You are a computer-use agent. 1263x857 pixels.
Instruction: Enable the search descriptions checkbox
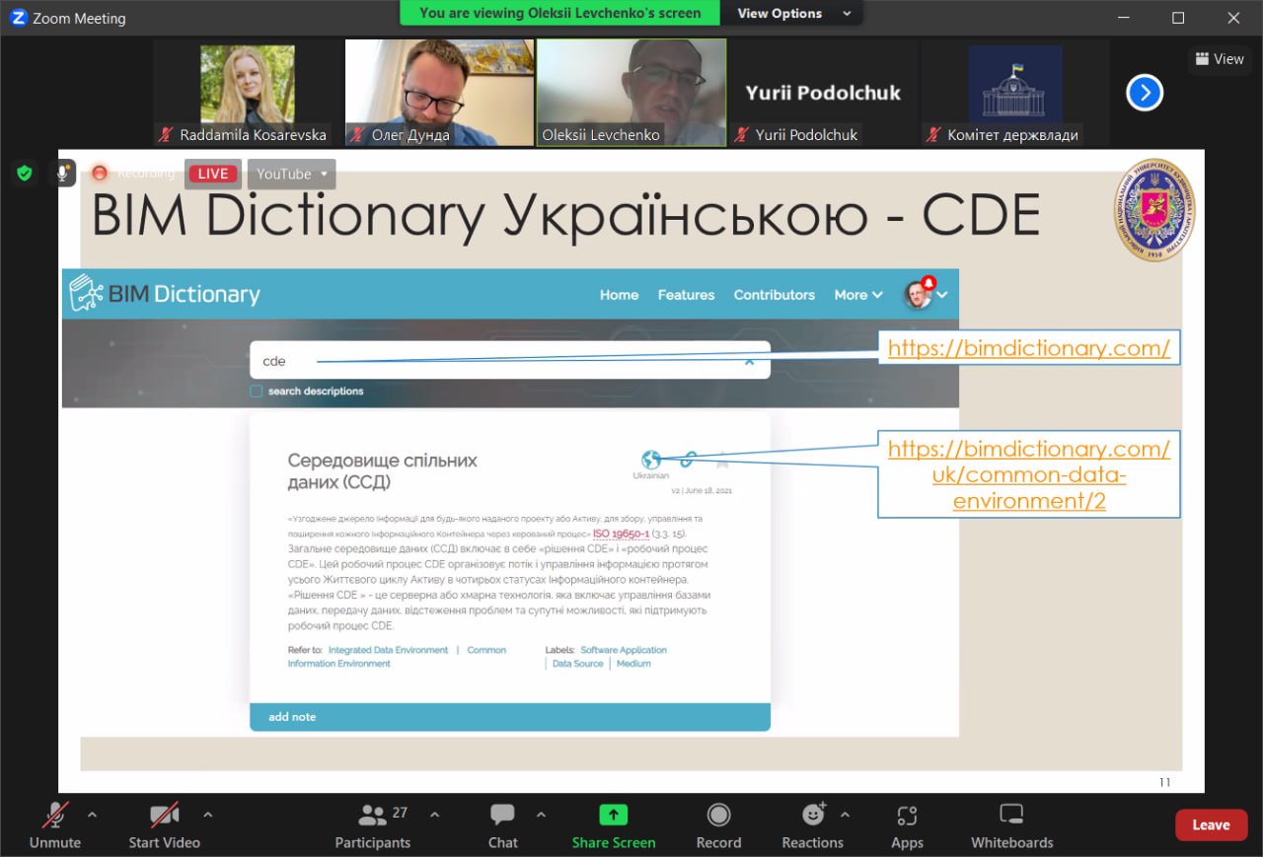pyautogui.click(x=257, y=392)
